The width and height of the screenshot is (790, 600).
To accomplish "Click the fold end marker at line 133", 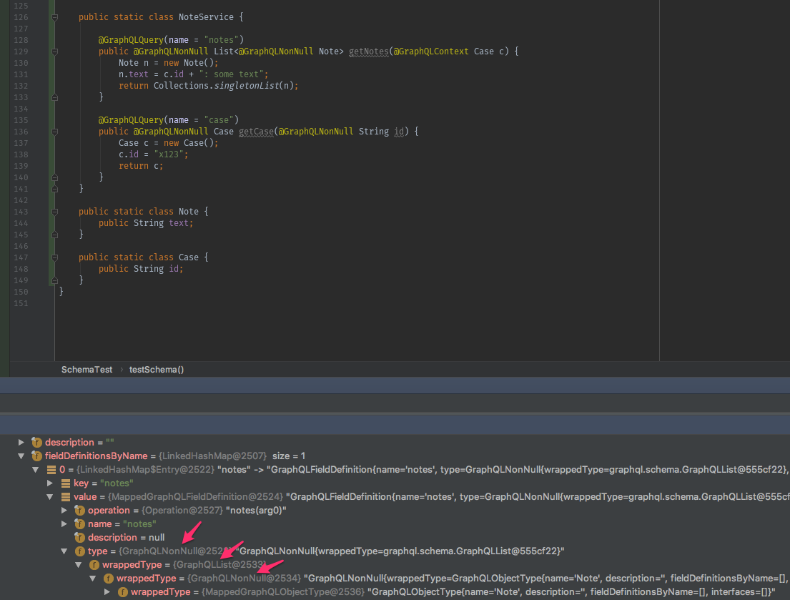I will [55, 97].
